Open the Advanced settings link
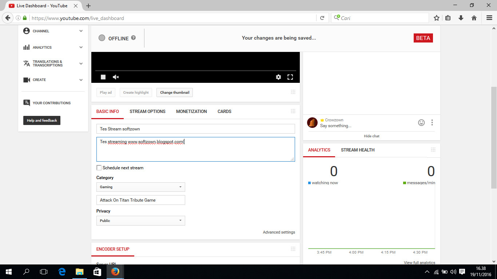 pos(279,232)
